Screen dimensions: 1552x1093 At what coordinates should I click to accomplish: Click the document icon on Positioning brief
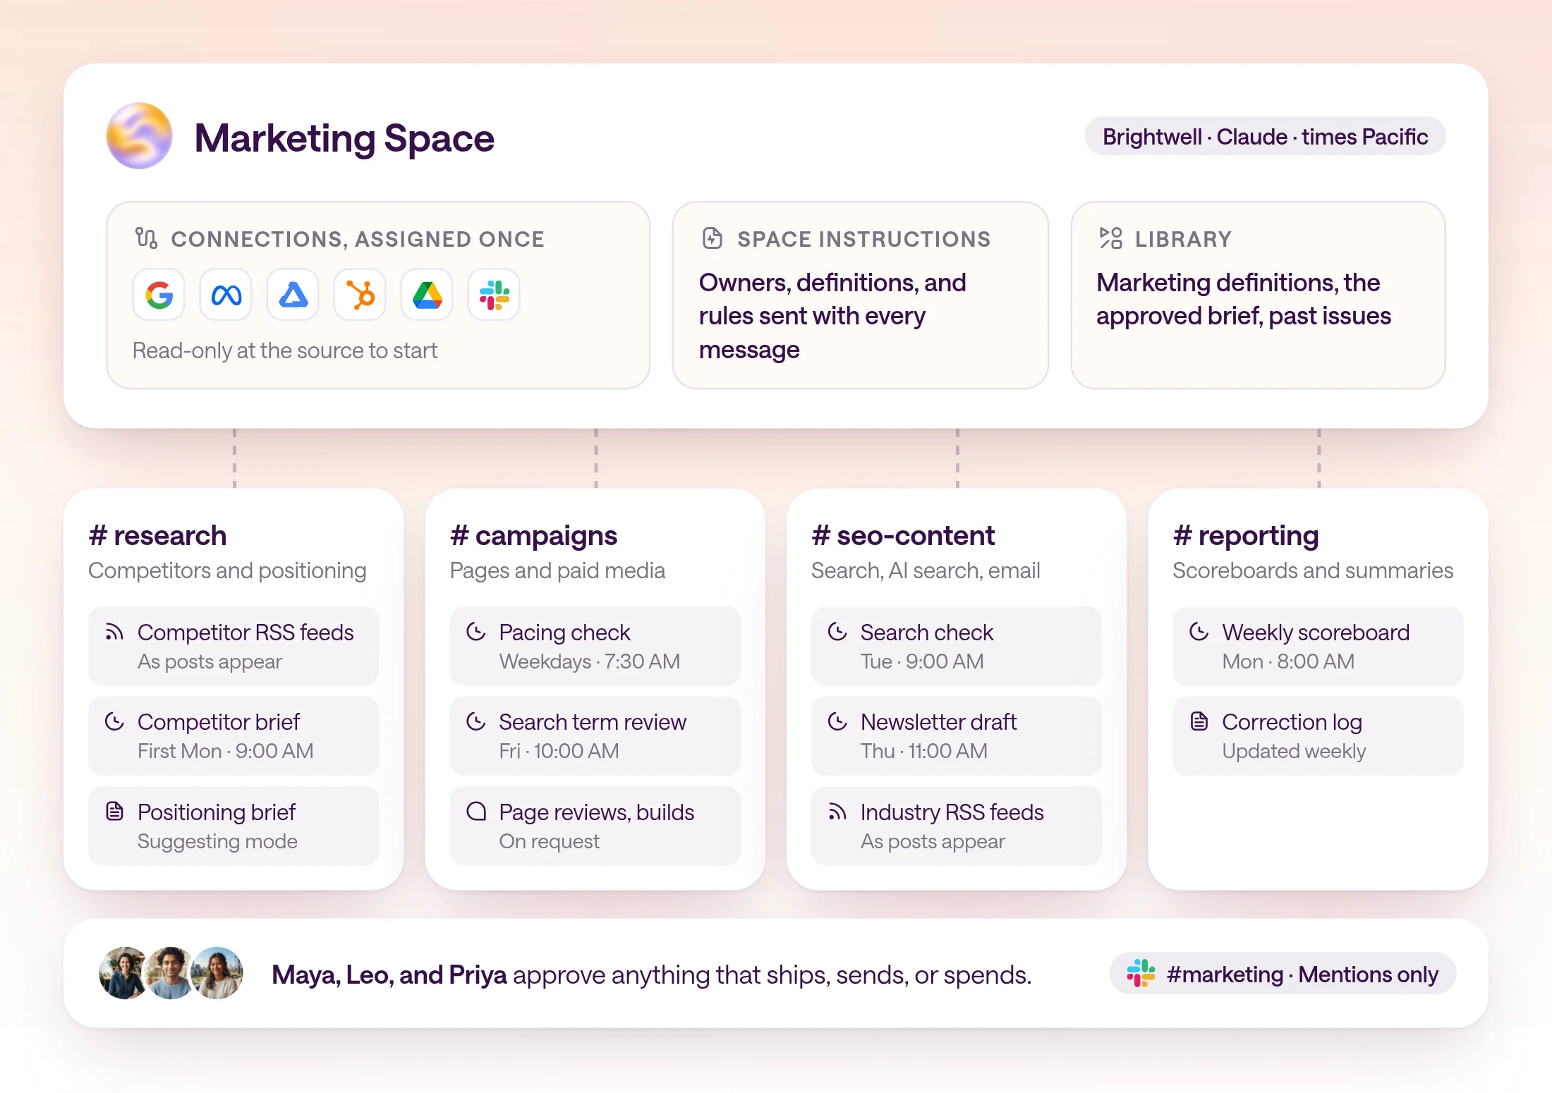[x=114, y=811]
